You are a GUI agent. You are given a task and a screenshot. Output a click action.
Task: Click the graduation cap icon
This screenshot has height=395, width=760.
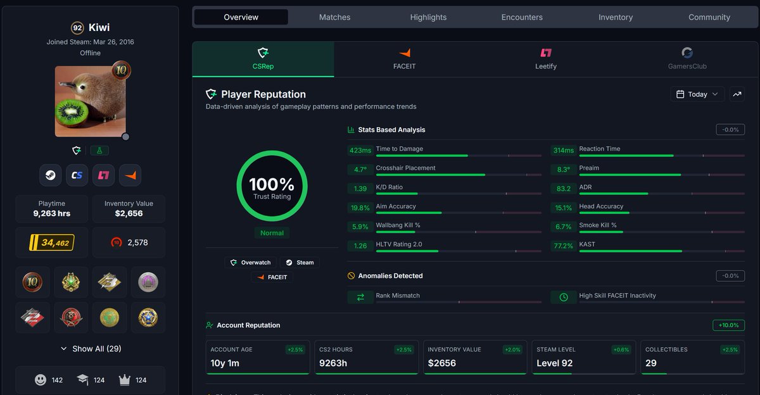82,380
